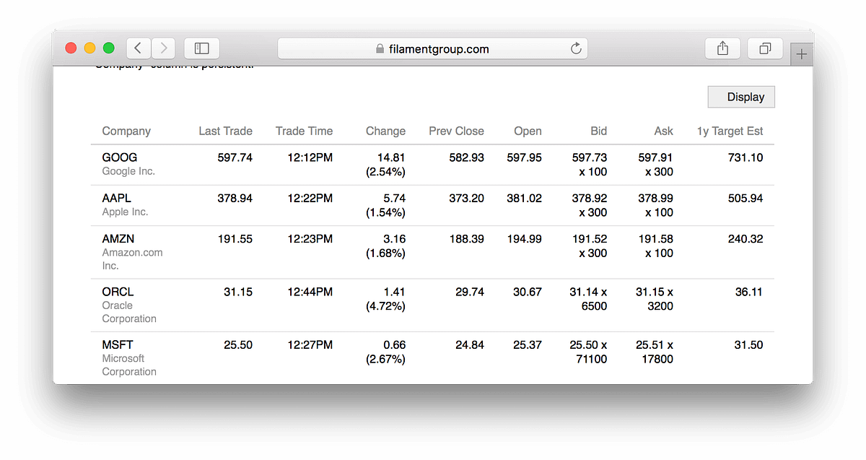
Task: Click ask value 597.91 x 300
Action: [656, 165]
